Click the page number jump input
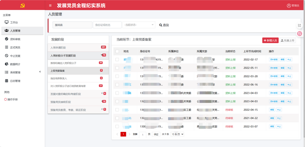Screen dimensions: 305x147 tap(142, 135)
